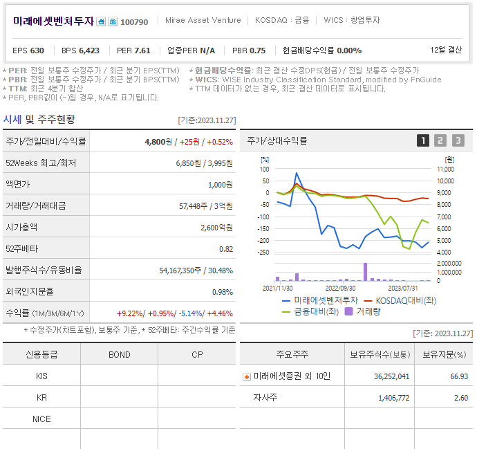Viewport: 477px width, 449px height.
Task: Click the purple 거래량 legend square
Action: (x=348, y=311)
